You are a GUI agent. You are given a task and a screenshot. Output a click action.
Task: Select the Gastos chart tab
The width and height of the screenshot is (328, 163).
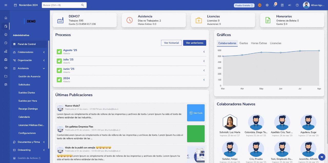tap(243, 43)
